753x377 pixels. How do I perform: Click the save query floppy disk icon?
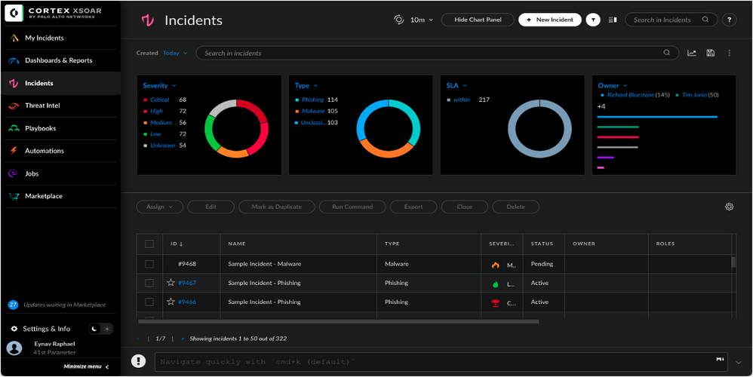pos(711,54)
